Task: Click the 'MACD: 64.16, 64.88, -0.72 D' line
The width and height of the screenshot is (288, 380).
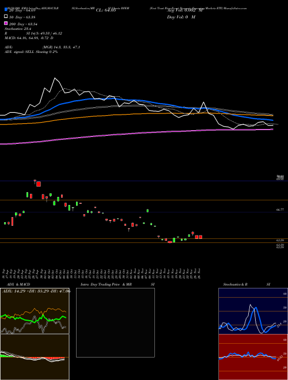Action: click(29, 38)
